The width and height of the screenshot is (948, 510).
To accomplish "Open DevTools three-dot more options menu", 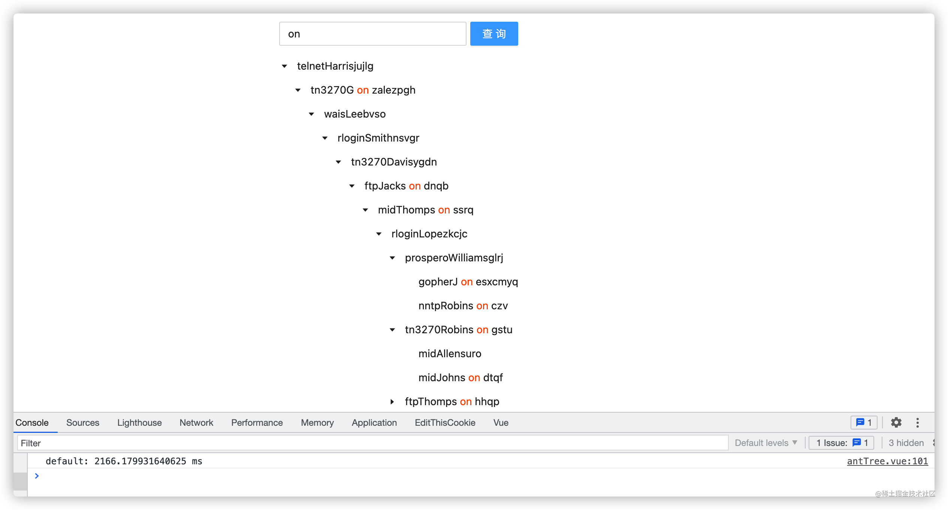I will (917, 422).
